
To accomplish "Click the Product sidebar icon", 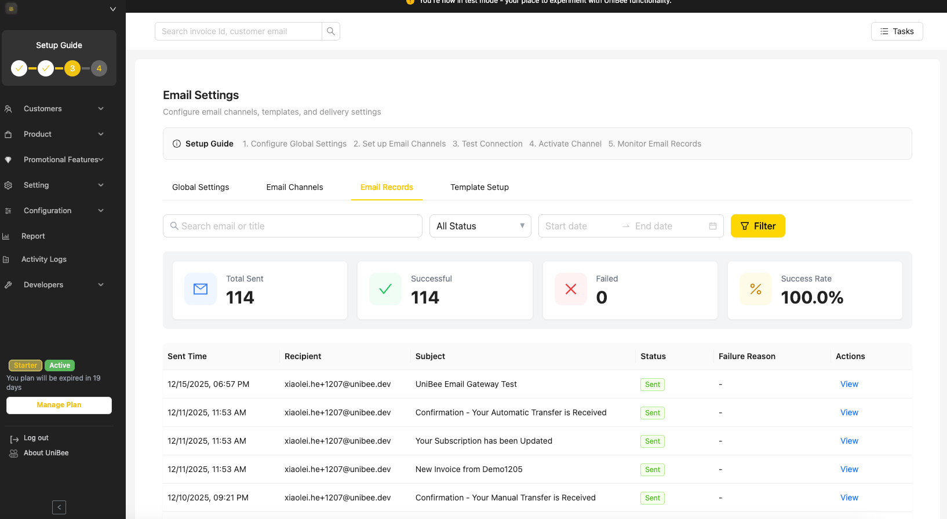I will 8,134.
